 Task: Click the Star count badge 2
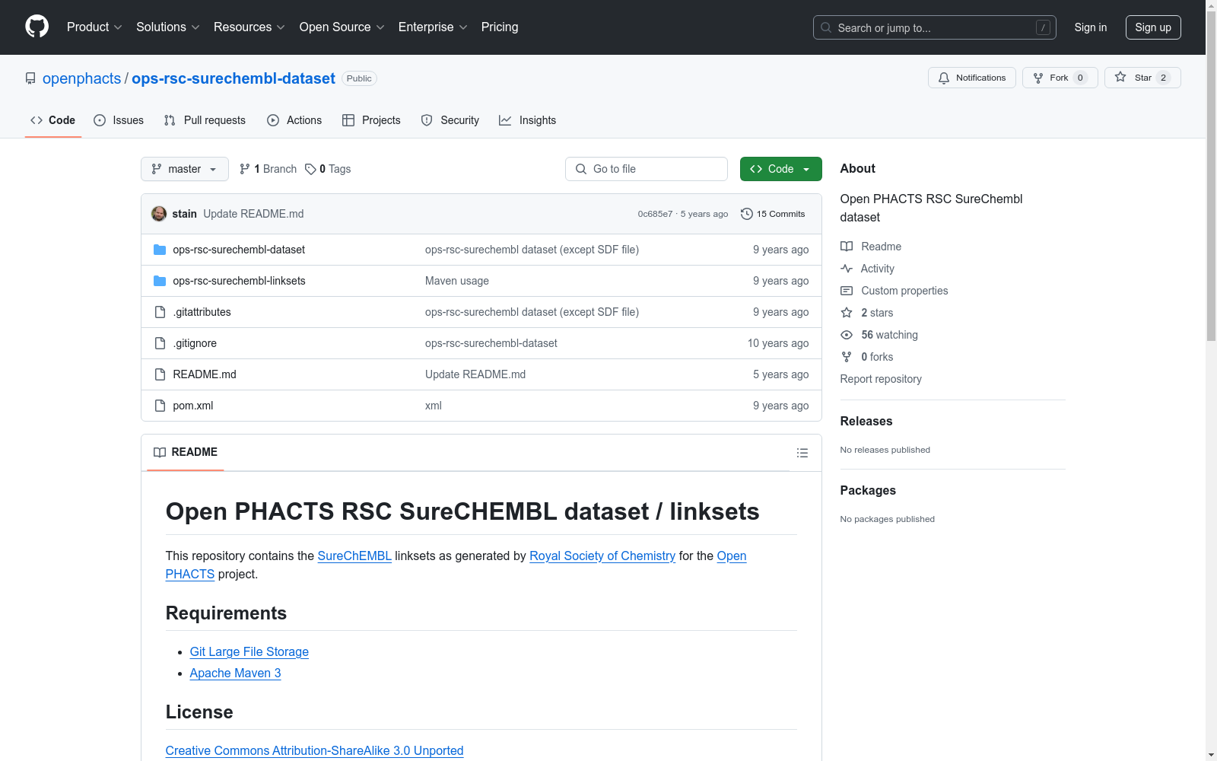[x=1163, y=78]
